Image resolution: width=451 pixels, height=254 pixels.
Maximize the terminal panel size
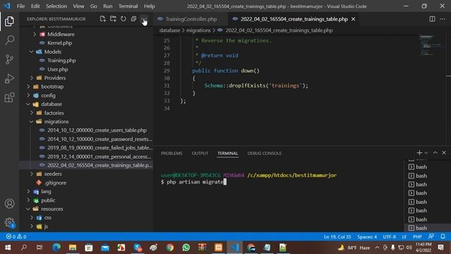point(435,153)
